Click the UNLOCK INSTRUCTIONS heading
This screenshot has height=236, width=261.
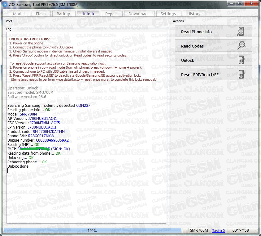(x=30, y=39)
